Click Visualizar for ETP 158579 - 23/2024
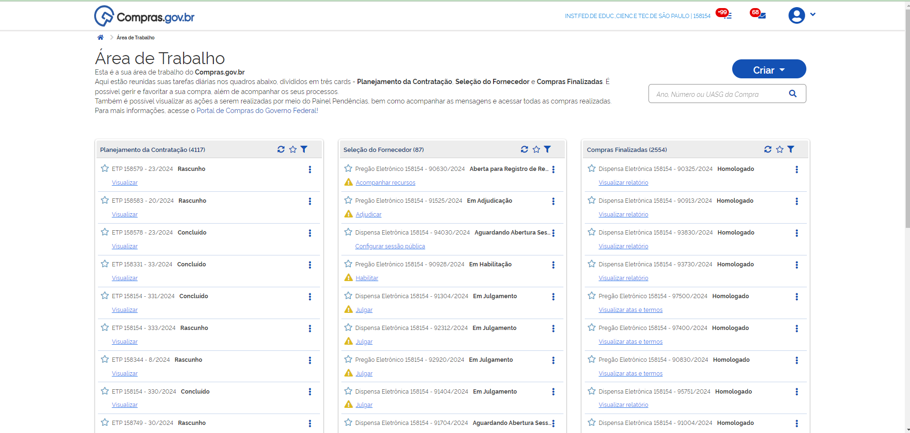 point(125,183)
